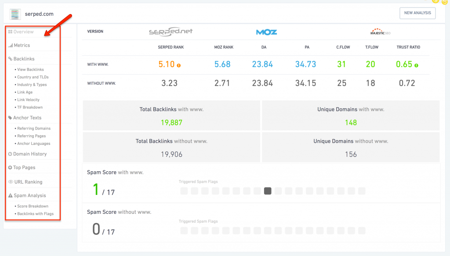Click the 3.23 Serped Rank value
Image resolution: width=450 pixels, height=256 pixels.
(x=169, y=83)
